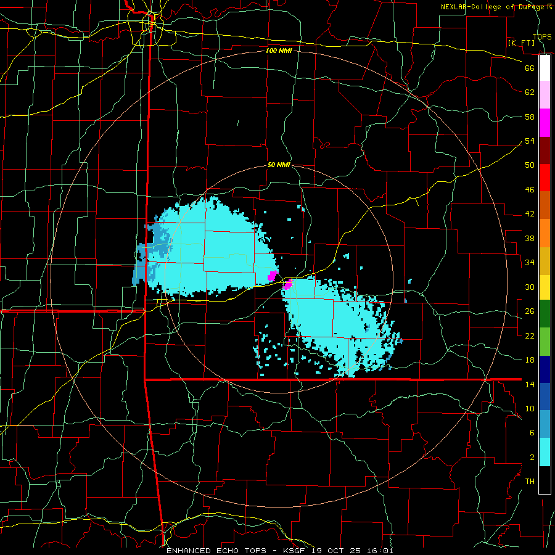Viewport: 555px width, 555px height.
Task: Click the 'TH' legend threshold label
Action: (530, 482)
